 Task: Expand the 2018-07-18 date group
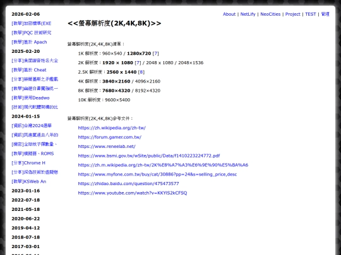coord(26,237)
